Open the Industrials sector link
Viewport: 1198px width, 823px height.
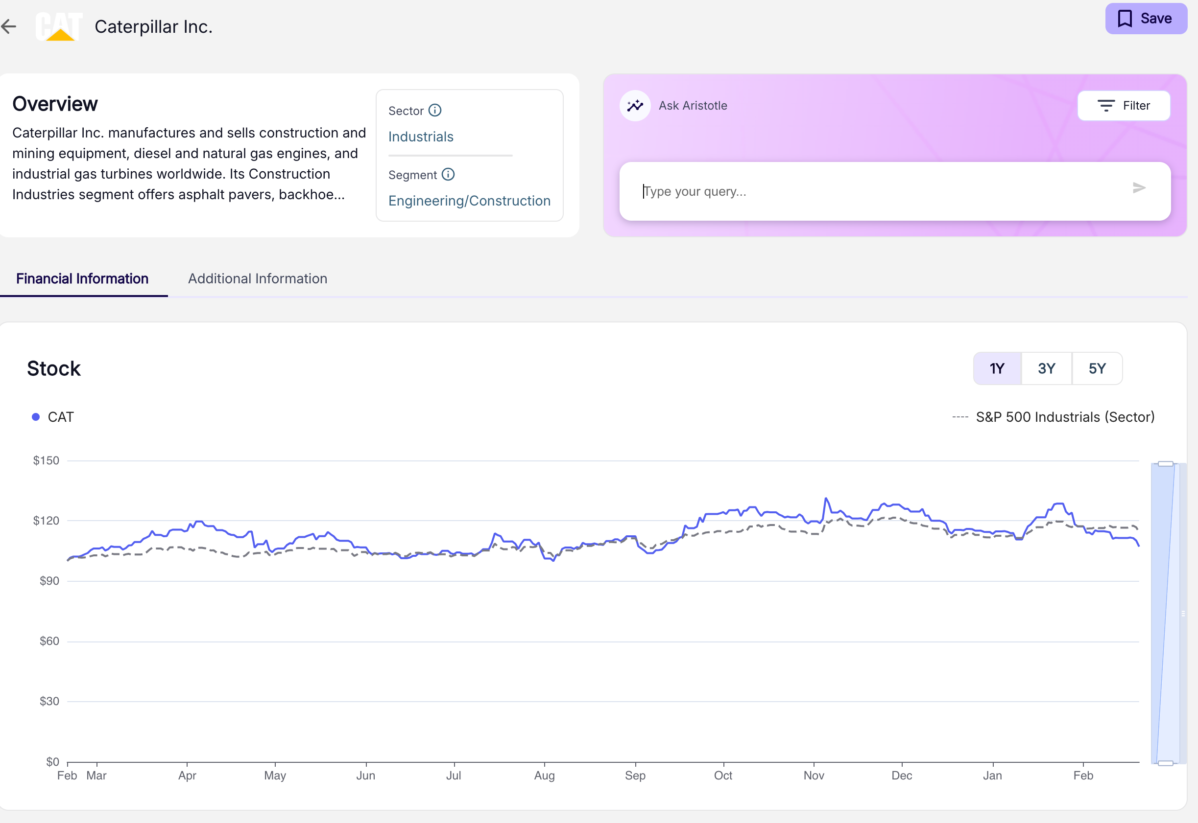[421, 137]
